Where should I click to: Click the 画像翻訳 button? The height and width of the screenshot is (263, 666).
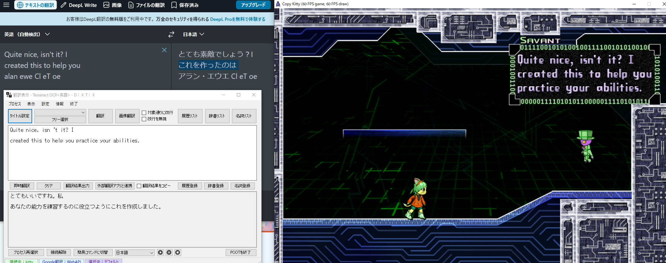(127, 116)
